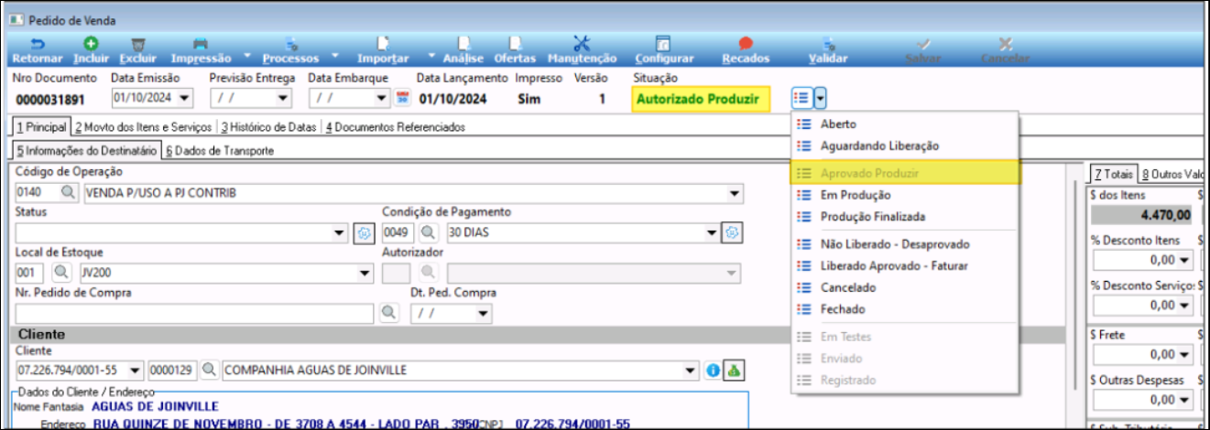
Task: Click magnifier next to Local de Estoque 001
Action: tap(60, 273)
